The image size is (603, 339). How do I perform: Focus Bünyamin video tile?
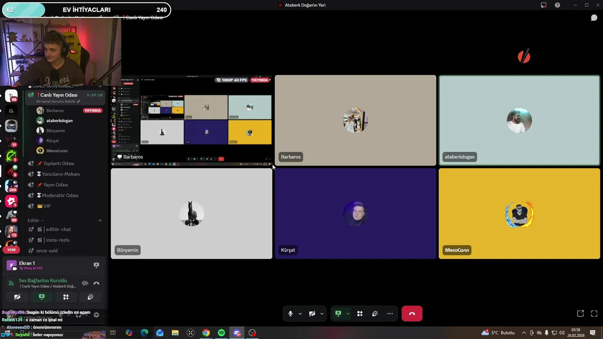click(191, 213)
